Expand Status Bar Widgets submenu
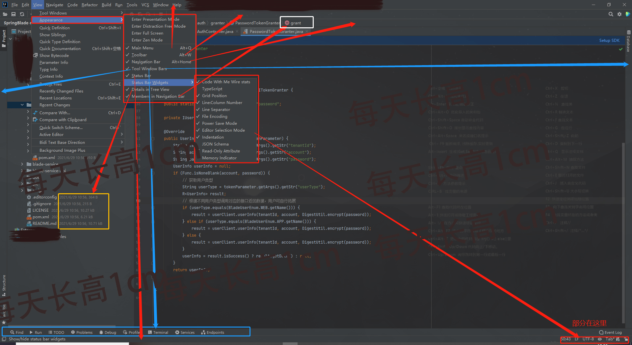 [160, 83]
